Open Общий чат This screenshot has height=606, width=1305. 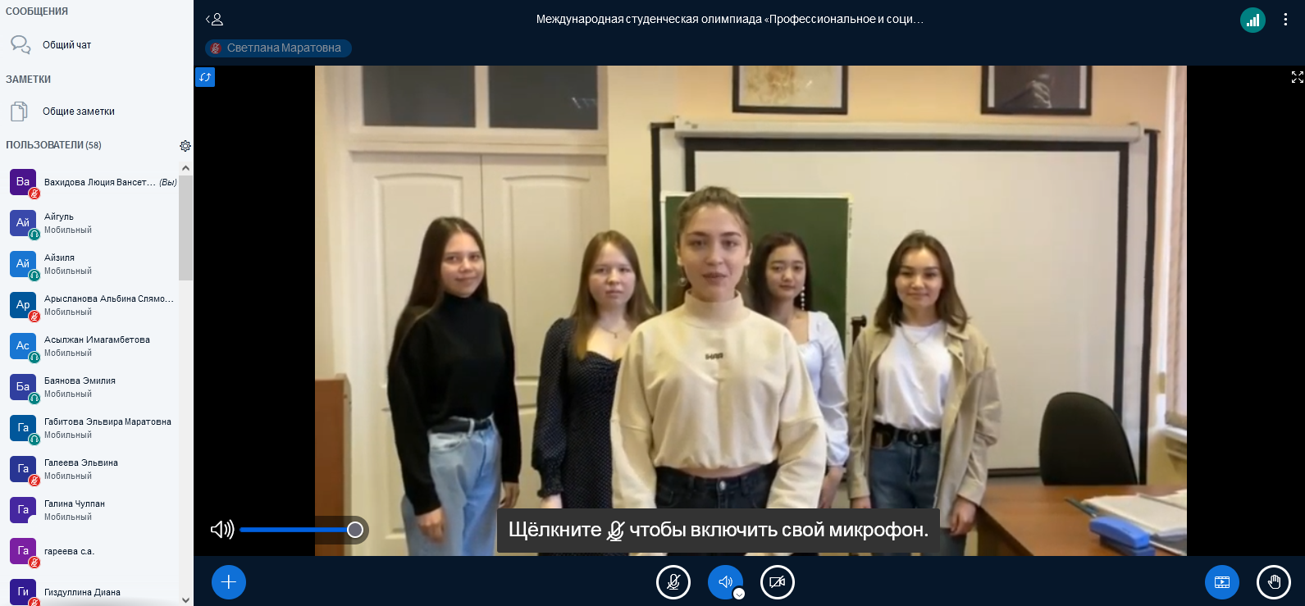tap(66, 45)
